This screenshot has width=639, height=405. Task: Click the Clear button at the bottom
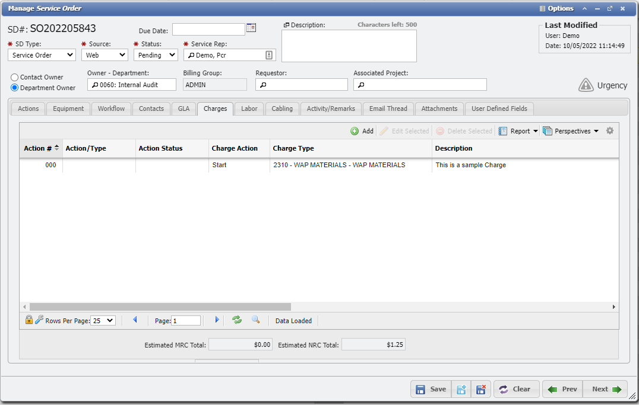click(516, 389)
